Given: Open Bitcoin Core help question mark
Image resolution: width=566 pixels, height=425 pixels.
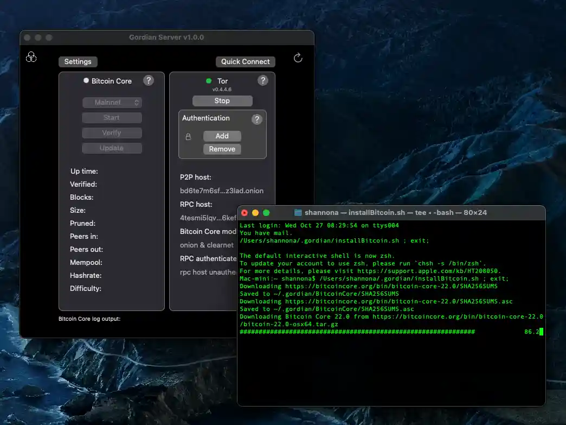Looking at the screenshot, I should click(x=149, y=80).
